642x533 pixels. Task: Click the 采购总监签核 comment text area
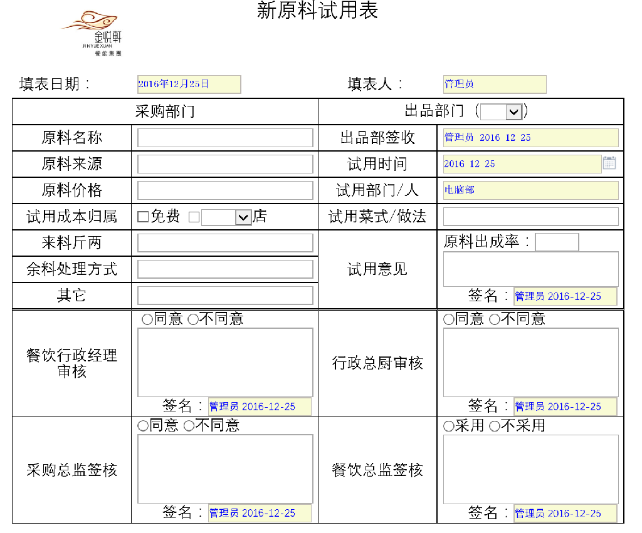[x=225, y=468]
